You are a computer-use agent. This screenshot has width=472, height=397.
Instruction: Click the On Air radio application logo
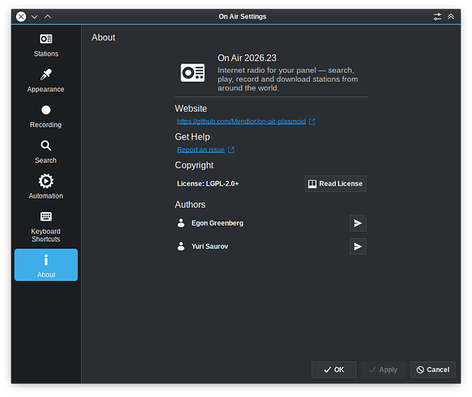tap(192, 72)
